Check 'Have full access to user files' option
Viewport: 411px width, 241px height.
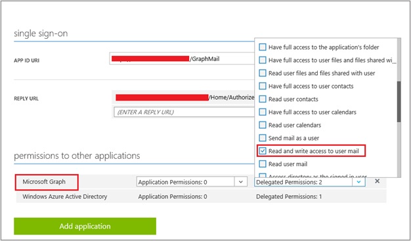(263, 60)
